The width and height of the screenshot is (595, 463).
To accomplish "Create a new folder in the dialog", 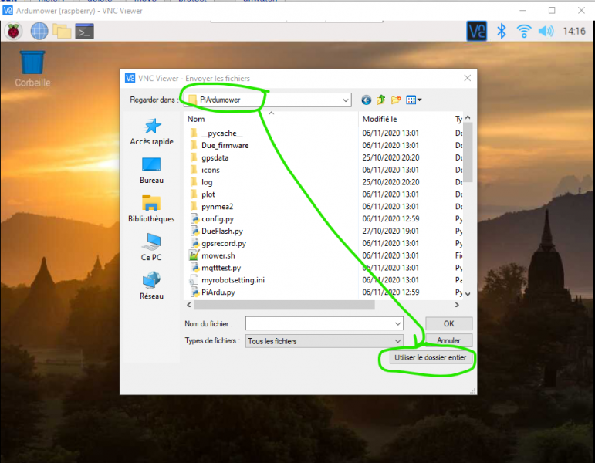I will 396,100.
